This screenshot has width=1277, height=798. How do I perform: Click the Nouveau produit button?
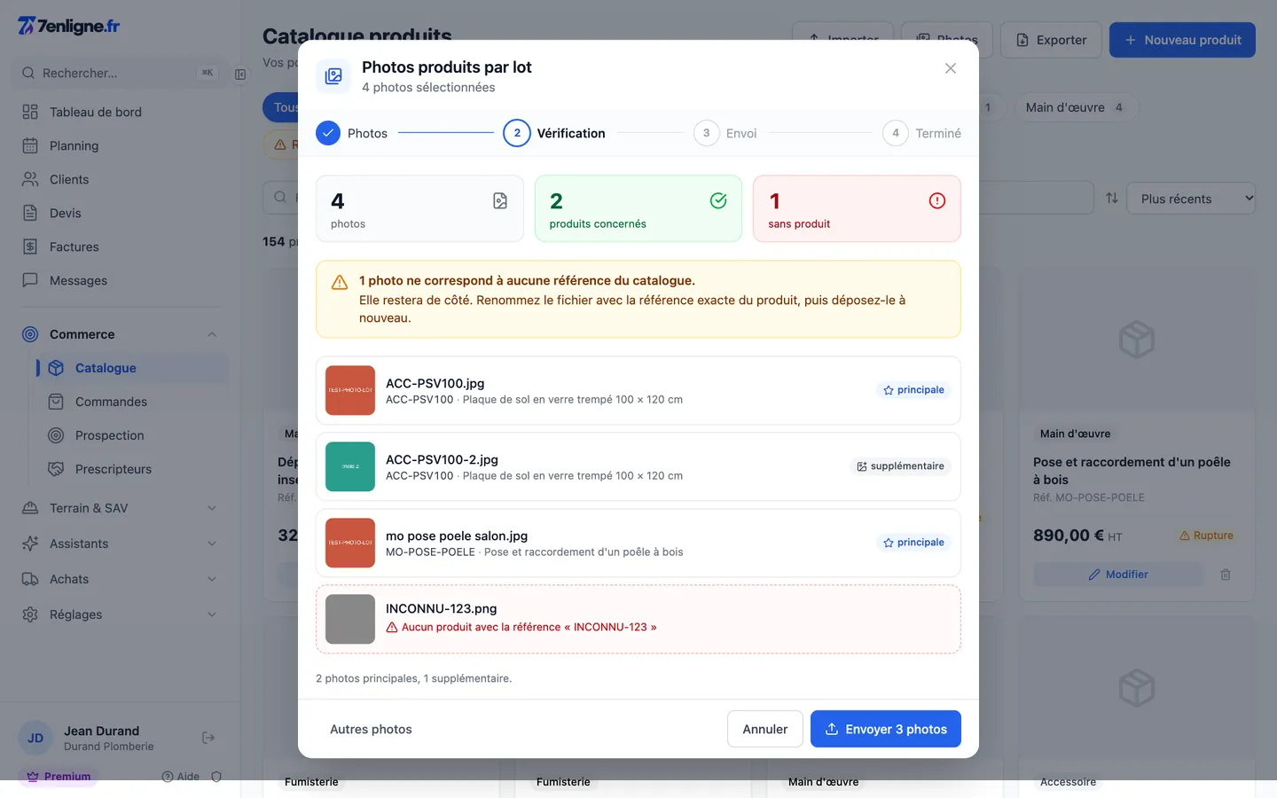pos(1182,40)
